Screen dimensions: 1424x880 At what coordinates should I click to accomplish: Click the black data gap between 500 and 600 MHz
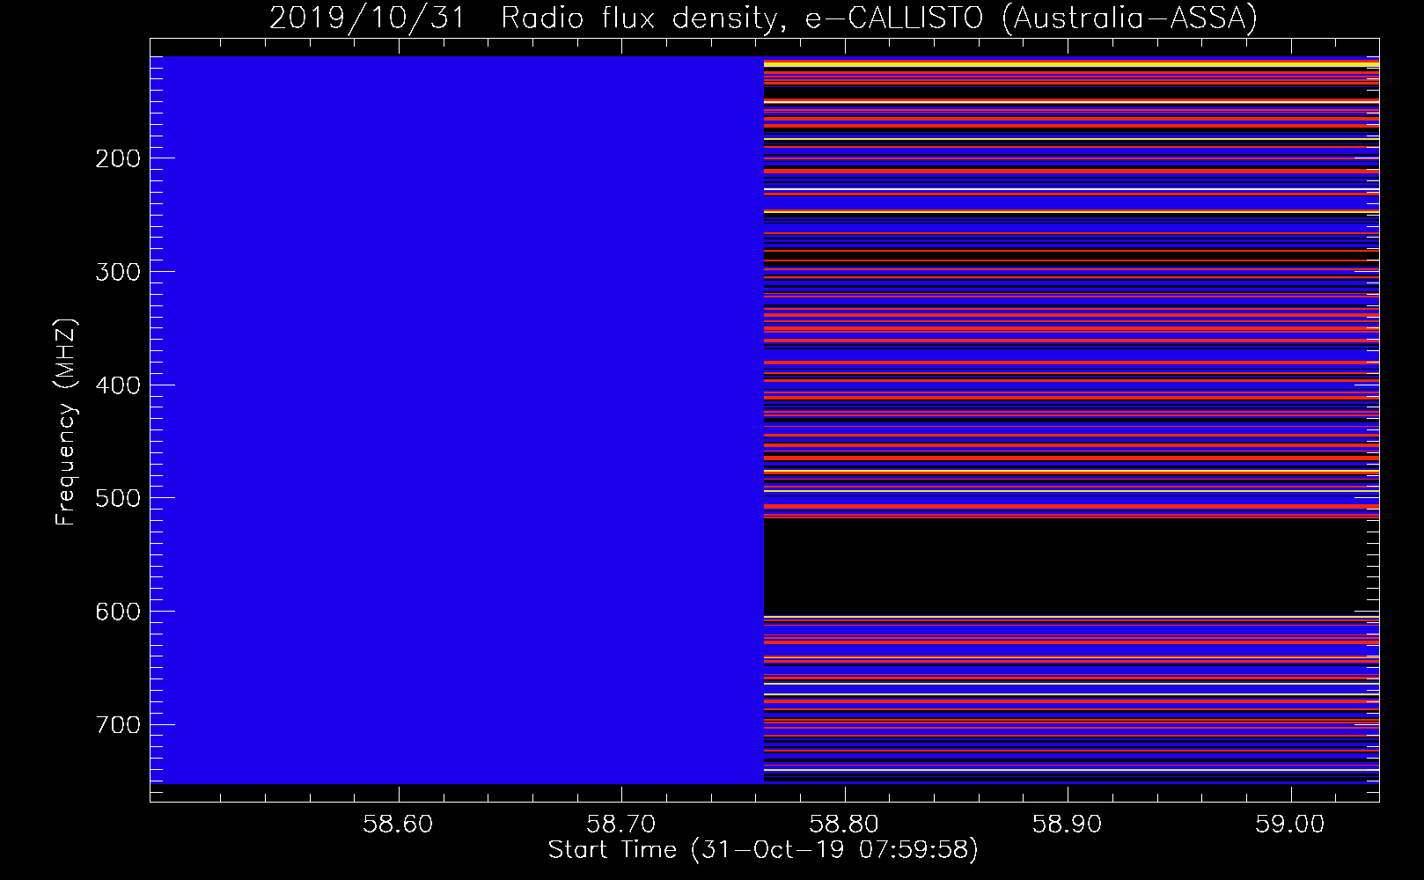(x=1071, y=568)
